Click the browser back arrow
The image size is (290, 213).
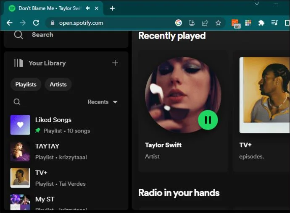point(9,23)
